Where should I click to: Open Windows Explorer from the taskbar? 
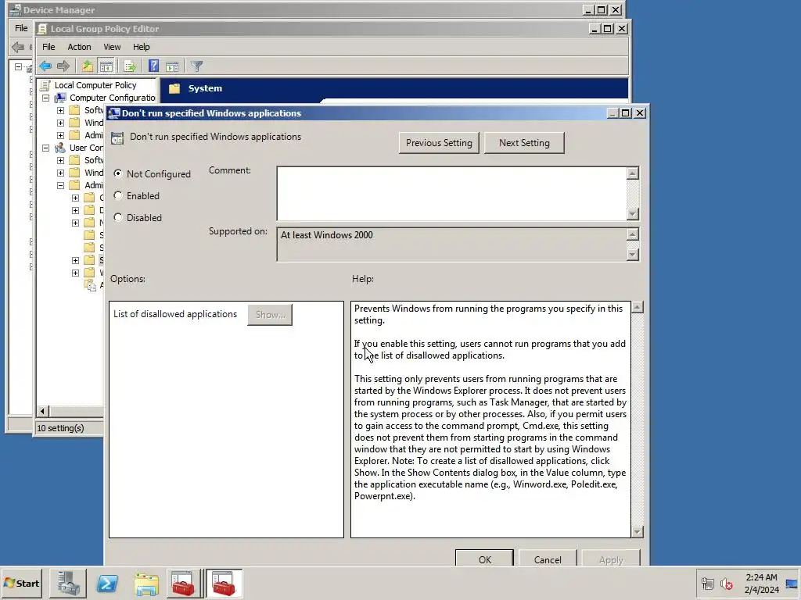coord(146,583)
